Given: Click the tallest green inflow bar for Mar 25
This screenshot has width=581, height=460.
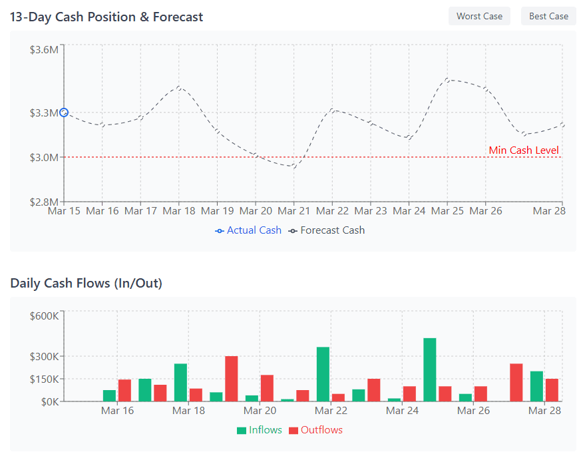Looking at the screenshot, I should (429, 369).
